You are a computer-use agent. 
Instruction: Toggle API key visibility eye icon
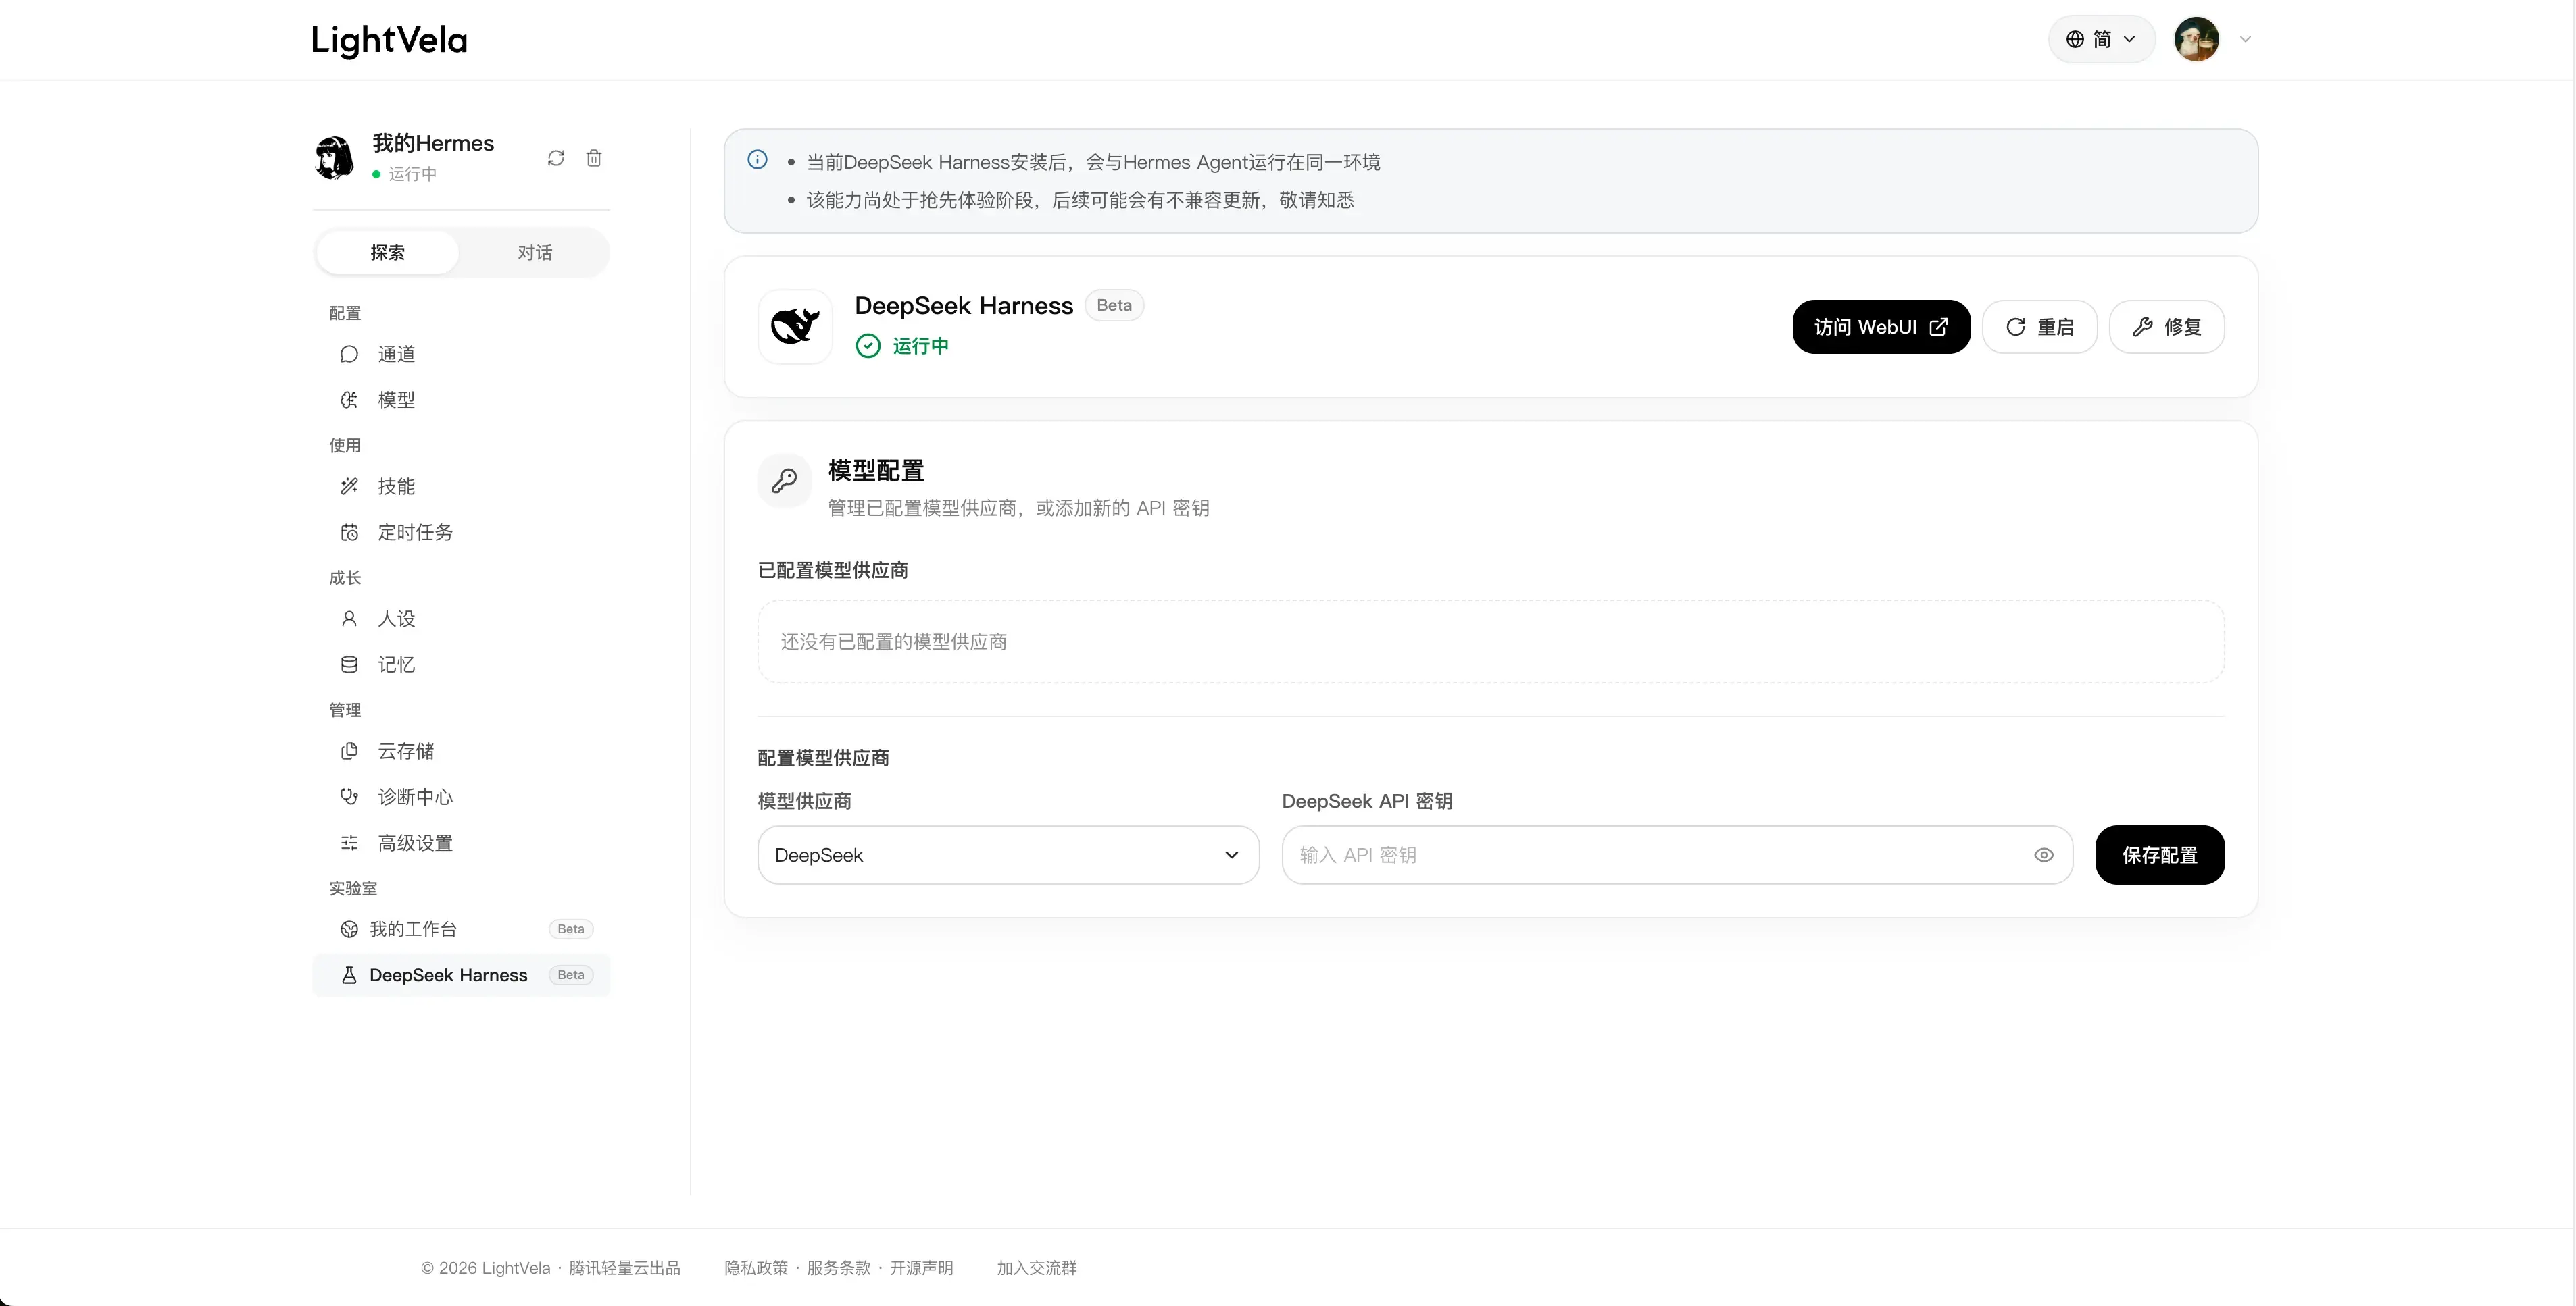(x=2044, y=856)
